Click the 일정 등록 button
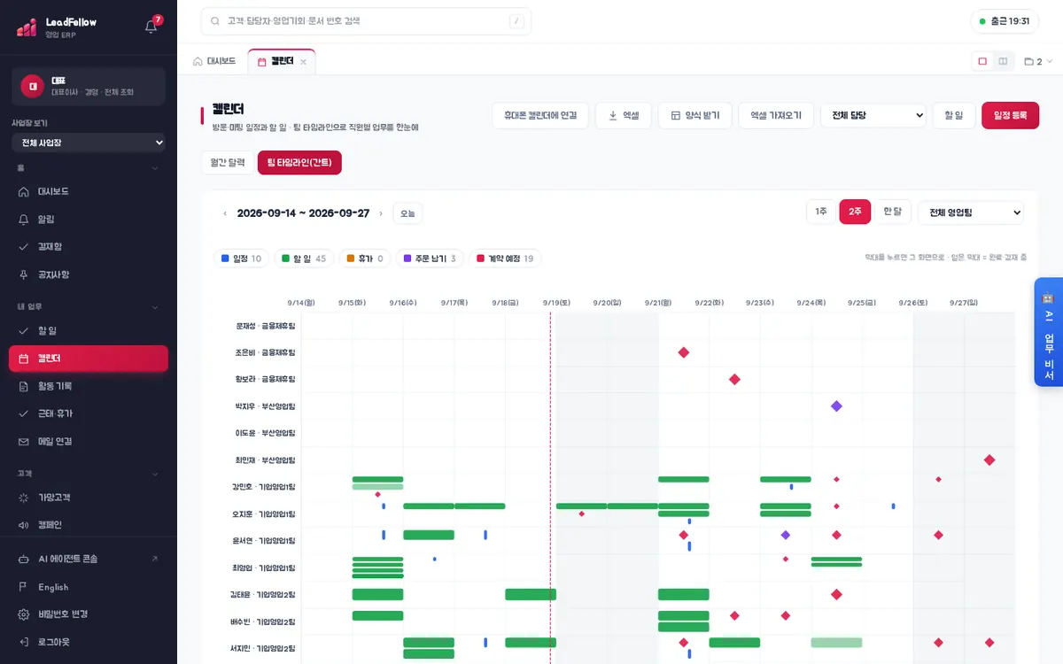 (x=1010, y=115)
